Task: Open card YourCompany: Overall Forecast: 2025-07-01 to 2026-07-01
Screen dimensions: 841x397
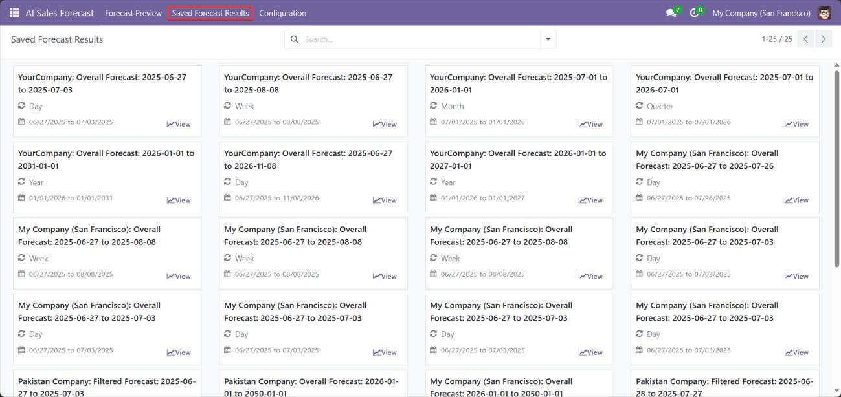Action: click(x=725, y=101)
